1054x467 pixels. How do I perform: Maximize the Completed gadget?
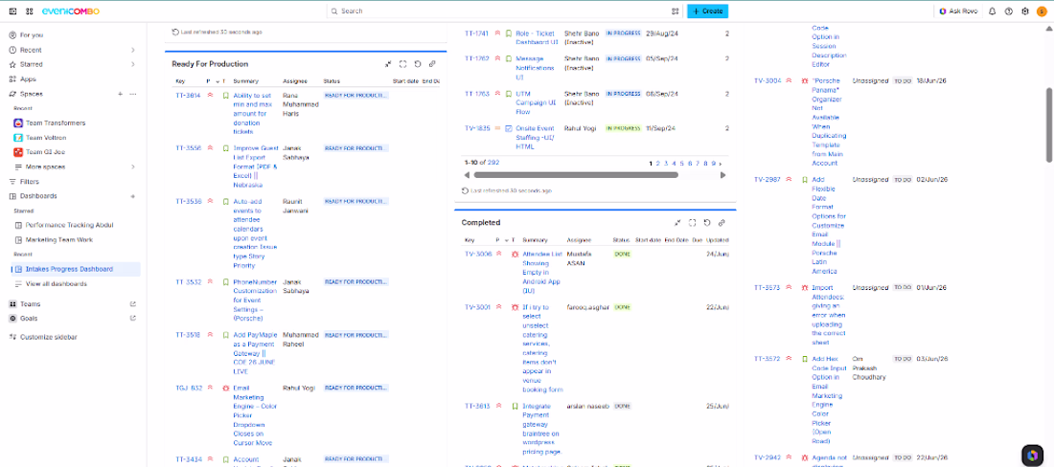tap(693, 223)
